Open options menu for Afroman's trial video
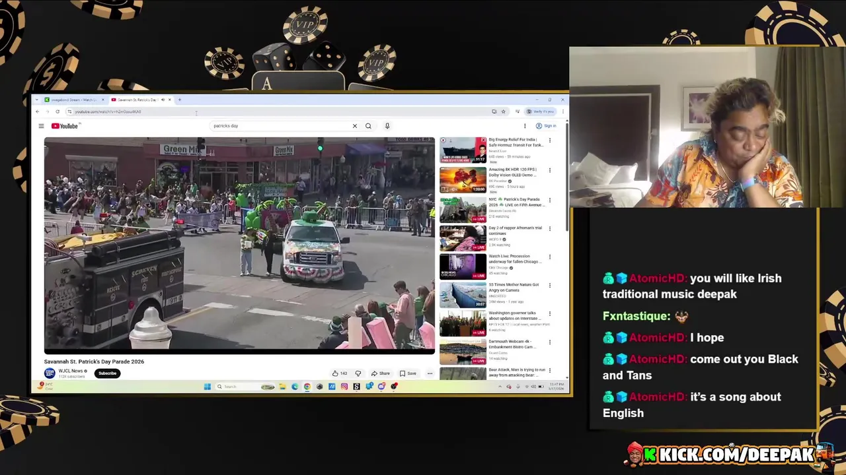Image resolution: width=846 pixels, height=475 pixels. click(x=549, y=228)
